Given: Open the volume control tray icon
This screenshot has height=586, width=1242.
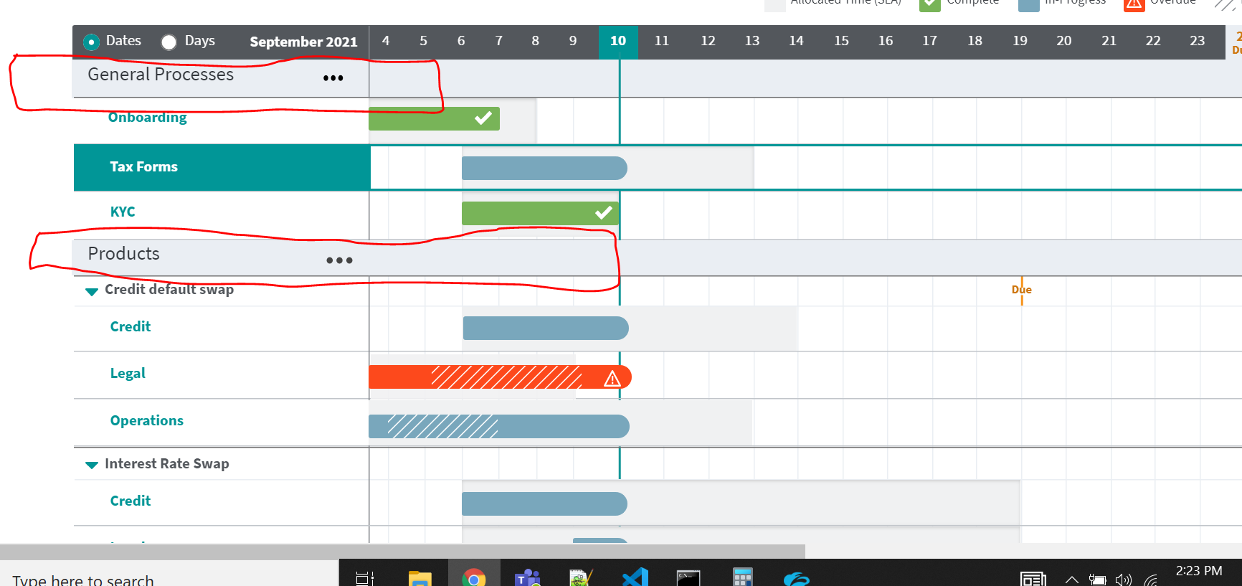Looking at the screenshot, I should click(x=1124, y=580).
